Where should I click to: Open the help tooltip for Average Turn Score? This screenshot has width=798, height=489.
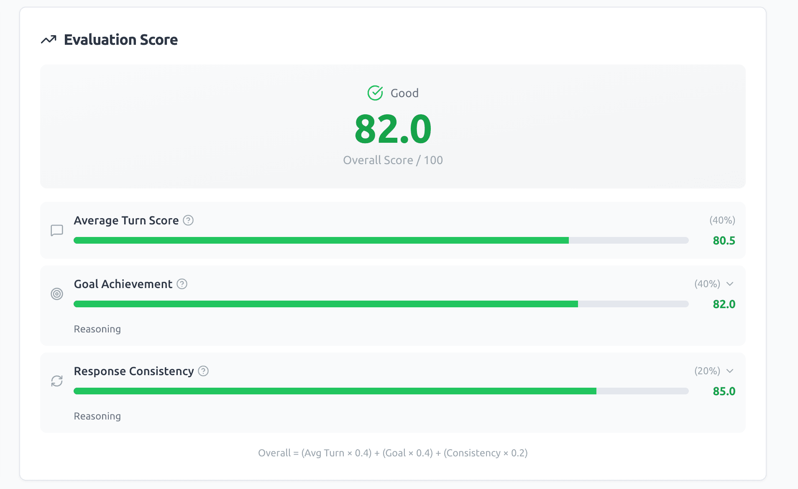[188, 220]
